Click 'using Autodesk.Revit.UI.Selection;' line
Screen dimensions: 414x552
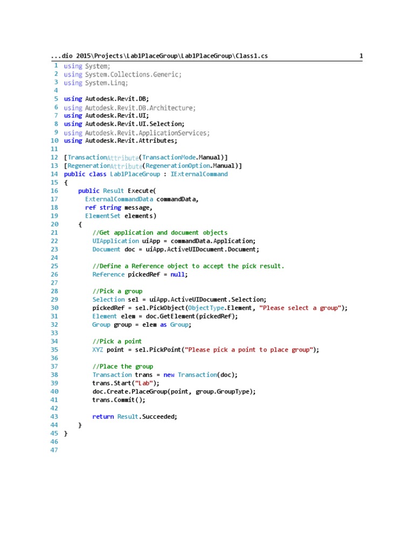coord(124,124)
